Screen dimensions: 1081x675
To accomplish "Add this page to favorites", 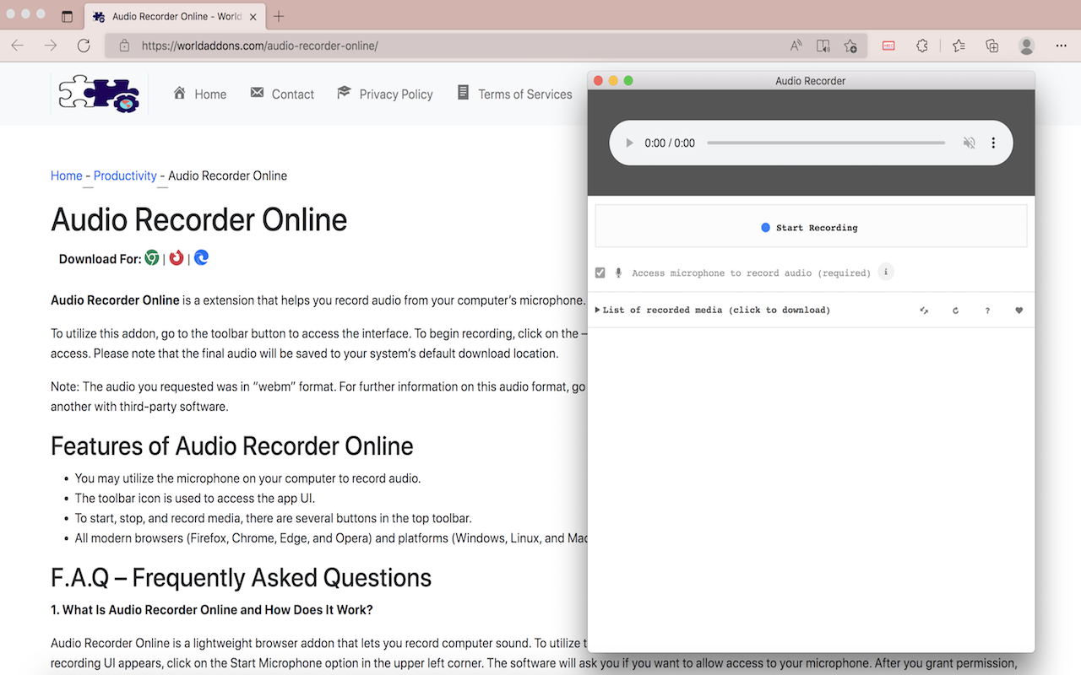I will [850, 46].
